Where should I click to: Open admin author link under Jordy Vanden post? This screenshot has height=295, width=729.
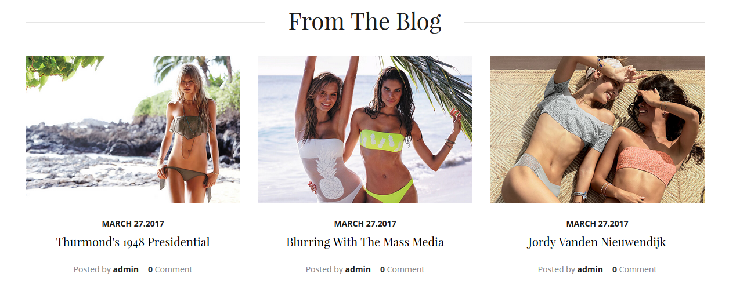tap(590, 269)
